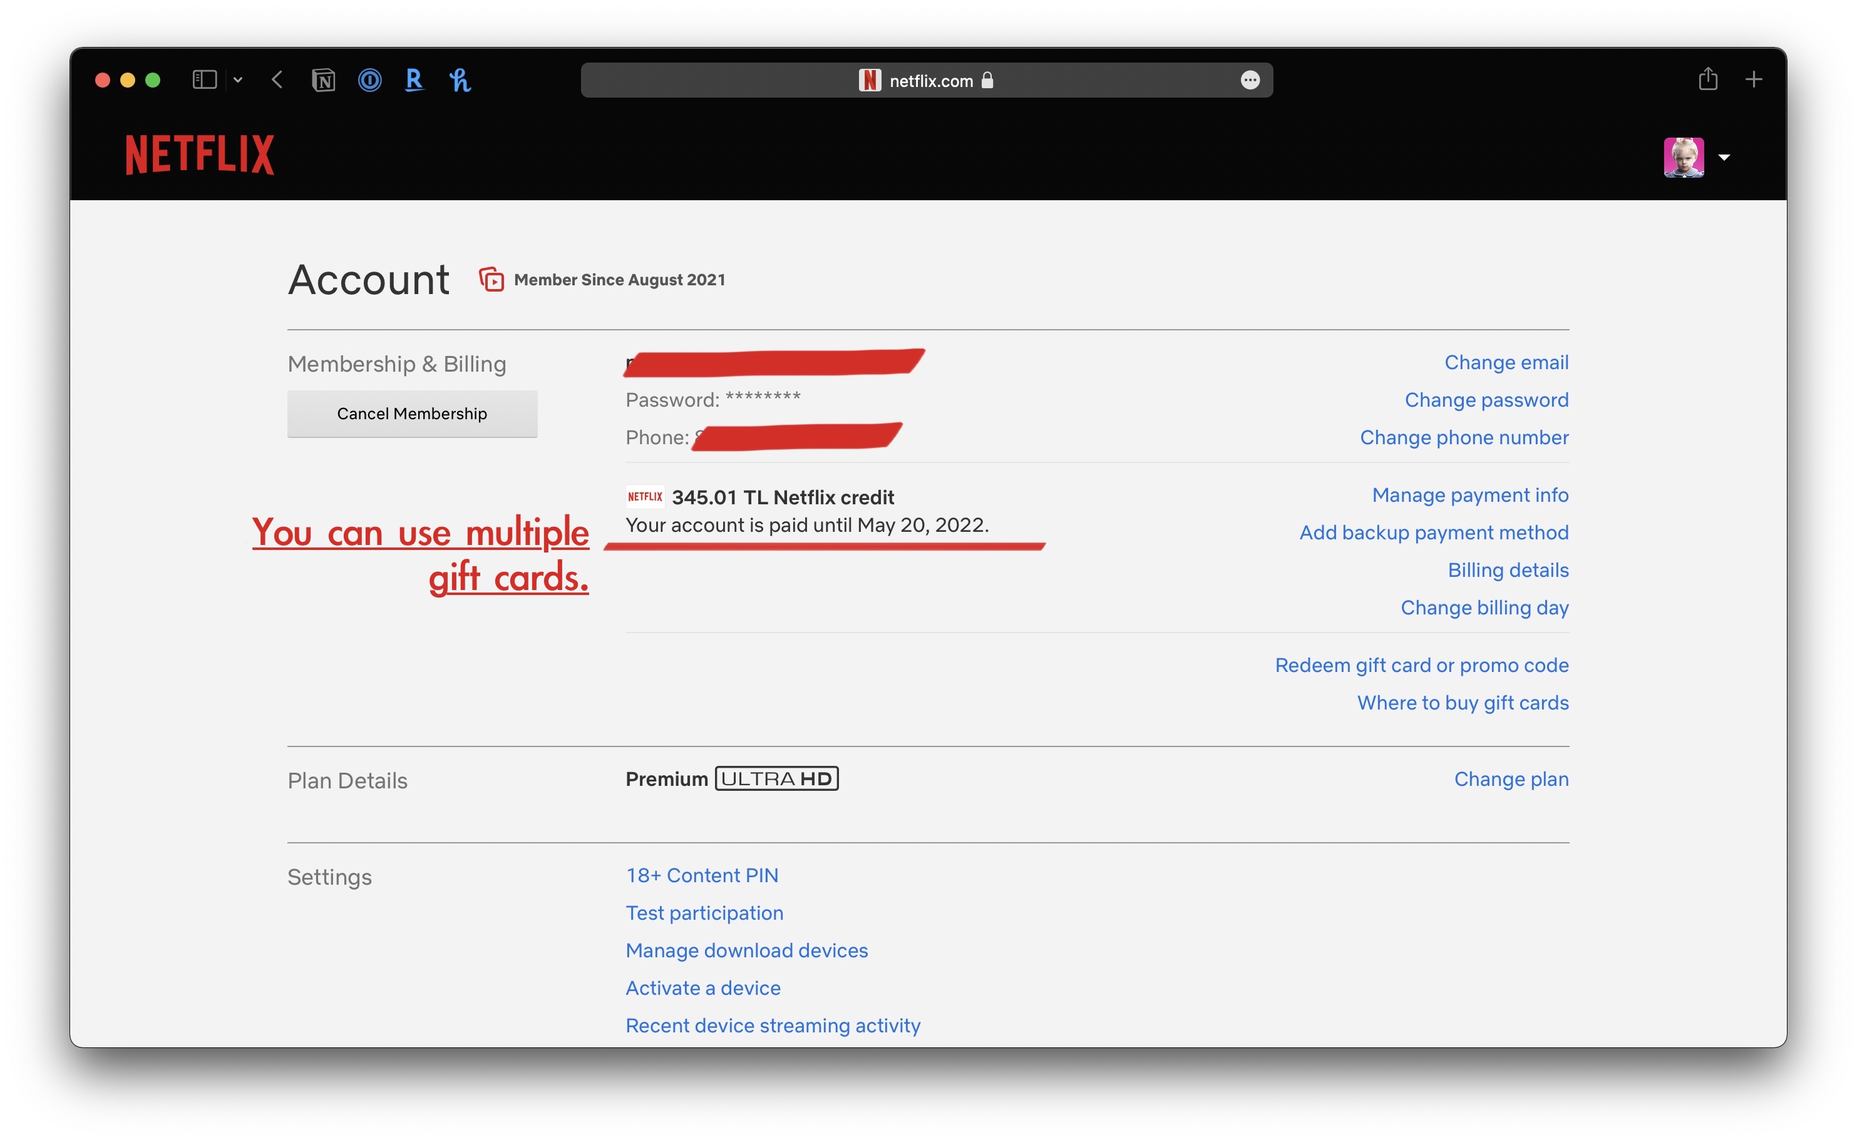Open the Change plan link
The height and width of the screenshot is (1140, 1857).
(x=1511, y=779)
